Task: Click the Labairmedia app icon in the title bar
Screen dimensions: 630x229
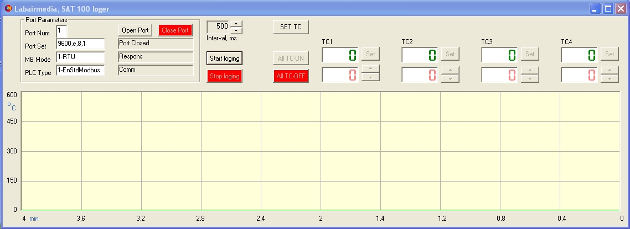Action: [8, 9]
